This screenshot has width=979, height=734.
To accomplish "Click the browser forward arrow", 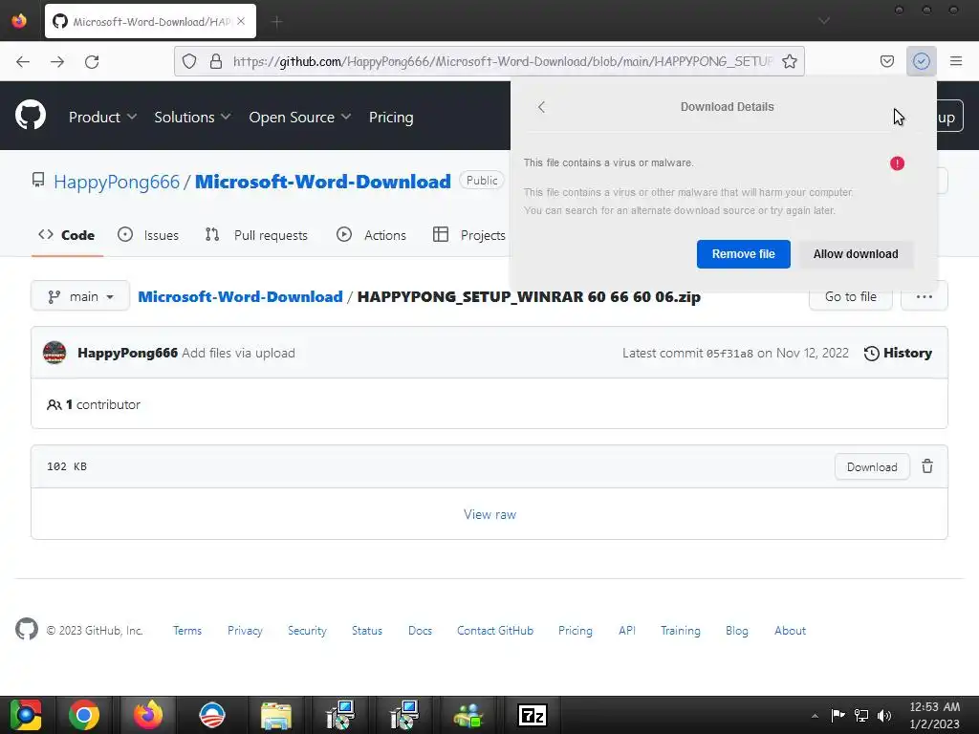I will point(57,61).
